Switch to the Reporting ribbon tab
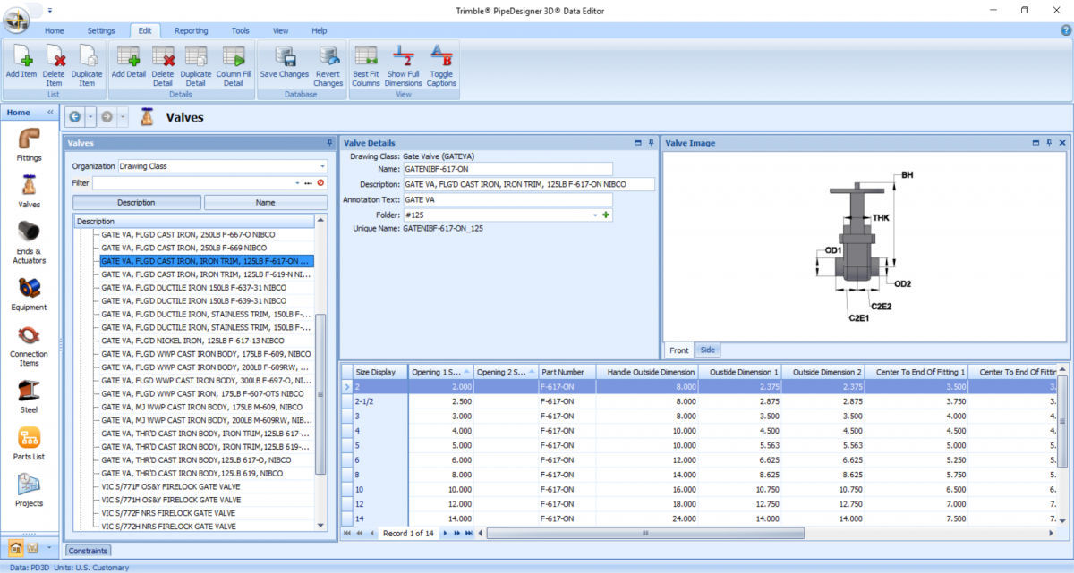The width and height of the screenshot is (1074, 573). click(191, 30)
